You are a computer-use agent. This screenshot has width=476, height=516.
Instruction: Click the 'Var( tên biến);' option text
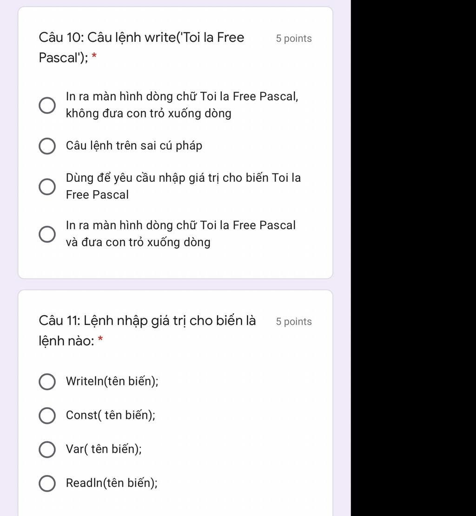104,449
